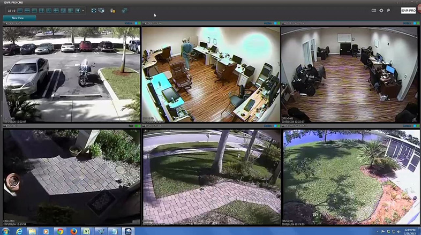Click the keyboard icon in top-right toolbar
421x235 pixels.
tap(374, 10)
